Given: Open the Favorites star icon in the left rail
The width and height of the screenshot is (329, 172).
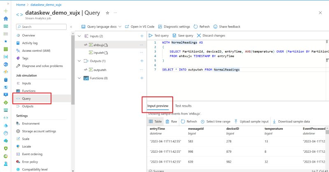Looking at the screenshot, I should (x=6, y=41).
